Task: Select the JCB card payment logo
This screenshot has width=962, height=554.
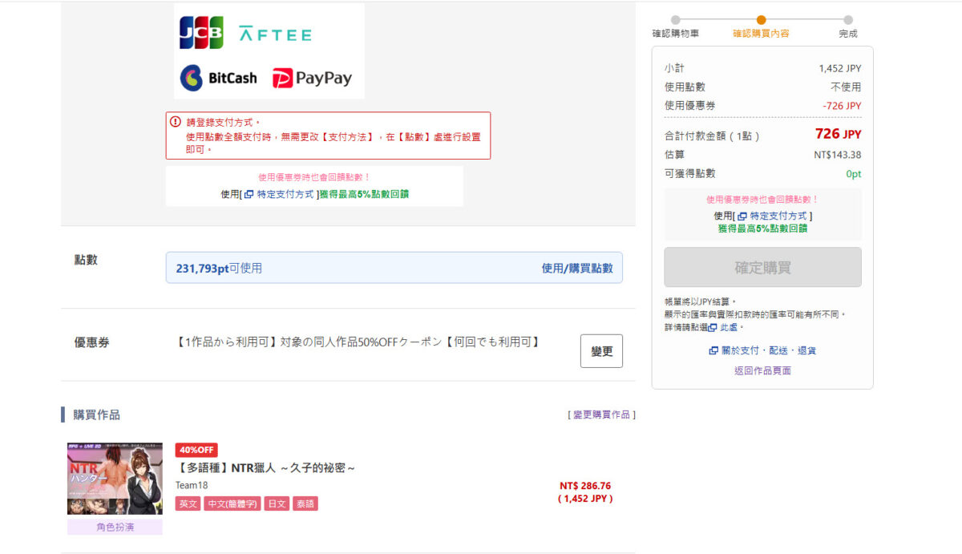Action: point(201,33)
